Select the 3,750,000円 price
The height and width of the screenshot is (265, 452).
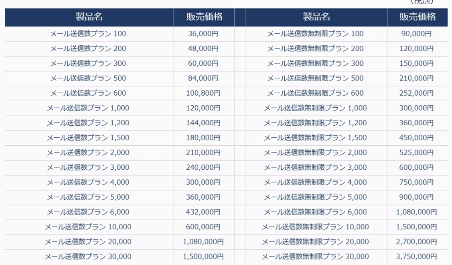pos(416,257)
